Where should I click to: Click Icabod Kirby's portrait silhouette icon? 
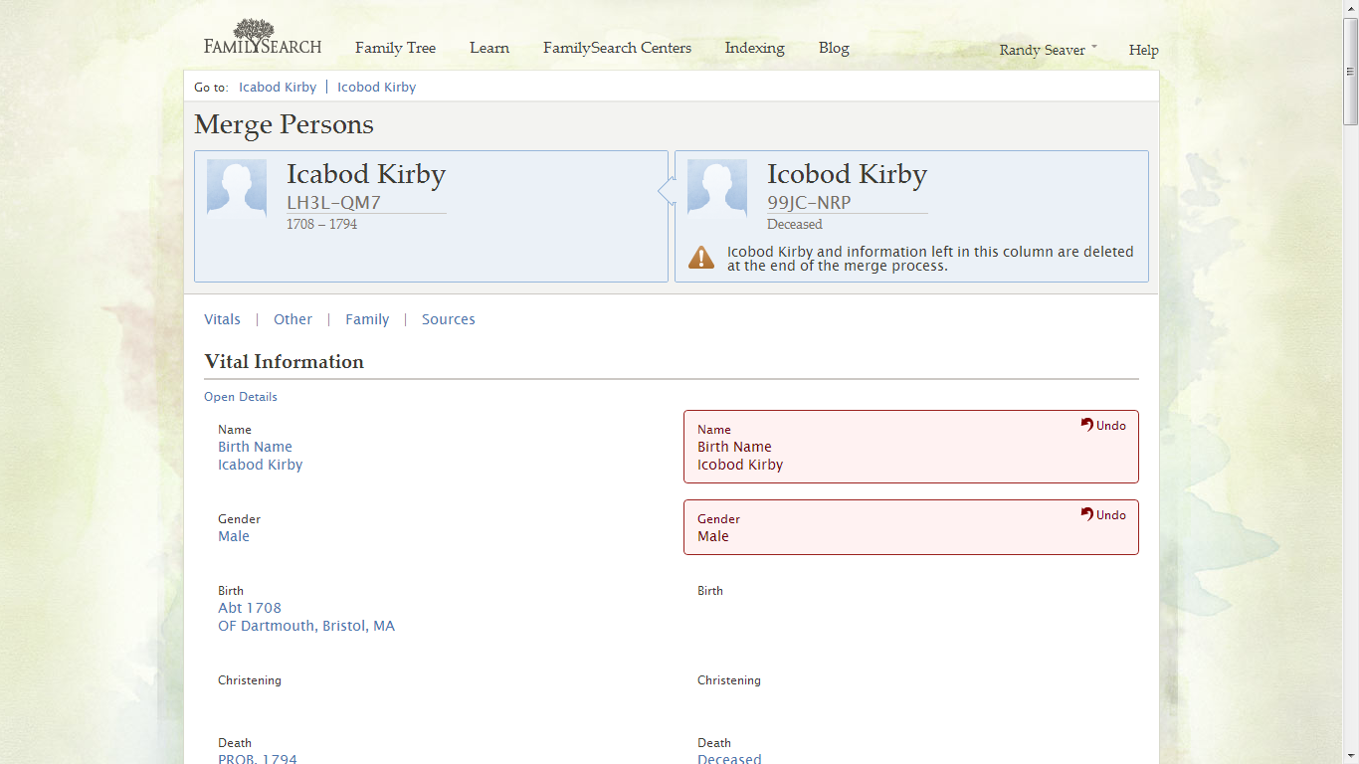pyautogui.click(x=237, y=189)
